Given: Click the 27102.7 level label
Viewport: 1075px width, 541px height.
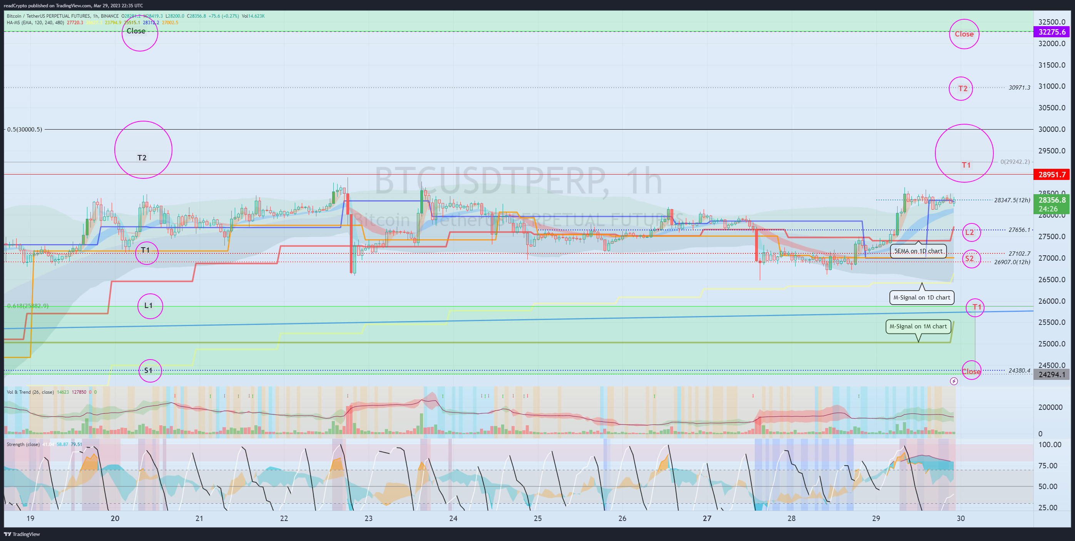Looking at the screenshot, I should point(1019,253).
